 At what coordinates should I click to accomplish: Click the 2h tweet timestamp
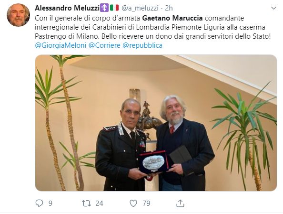click(169, 8)
